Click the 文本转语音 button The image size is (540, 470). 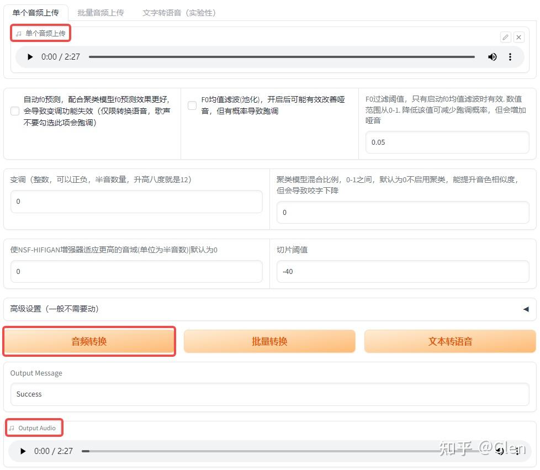(x=450, y=341)
